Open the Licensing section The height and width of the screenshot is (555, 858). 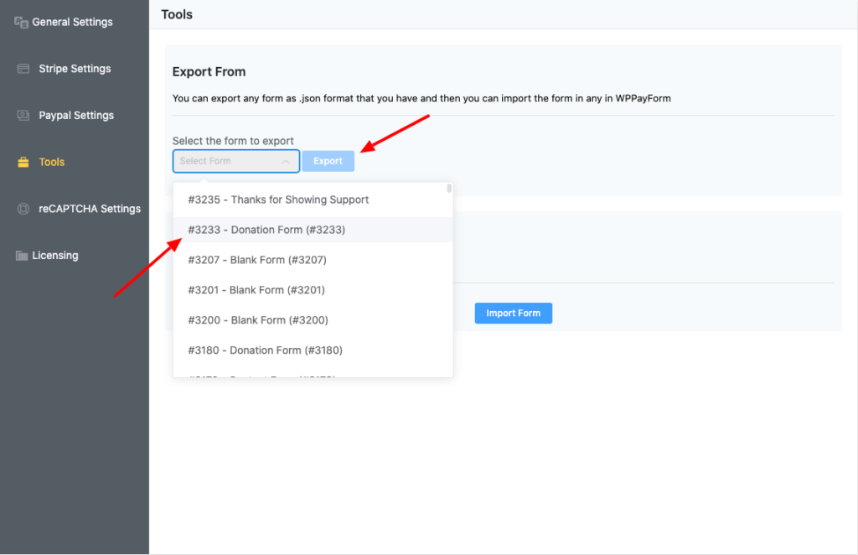(55, 256)
